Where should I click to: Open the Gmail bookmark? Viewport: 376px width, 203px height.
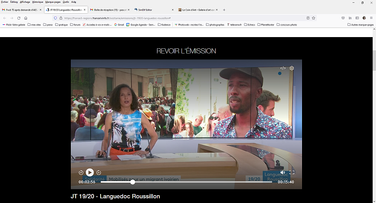[x=119, y=25]
